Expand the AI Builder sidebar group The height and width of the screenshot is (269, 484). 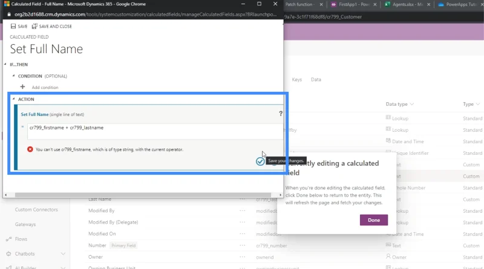pyautogui.click(x=63, y=267)
